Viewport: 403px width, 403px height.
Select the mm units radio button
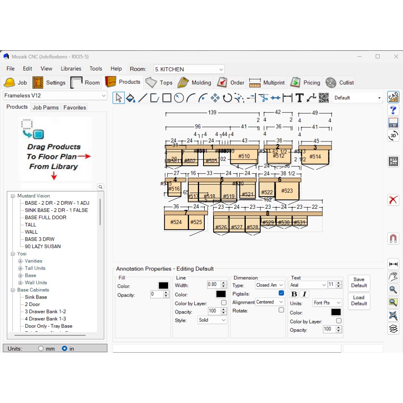41,349
